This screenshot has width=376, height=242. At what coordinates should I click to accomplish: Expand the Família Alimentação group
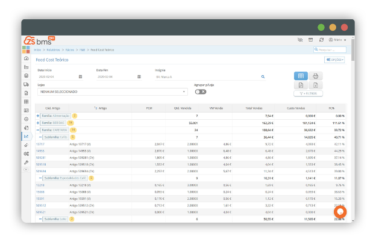click(38, 115)
